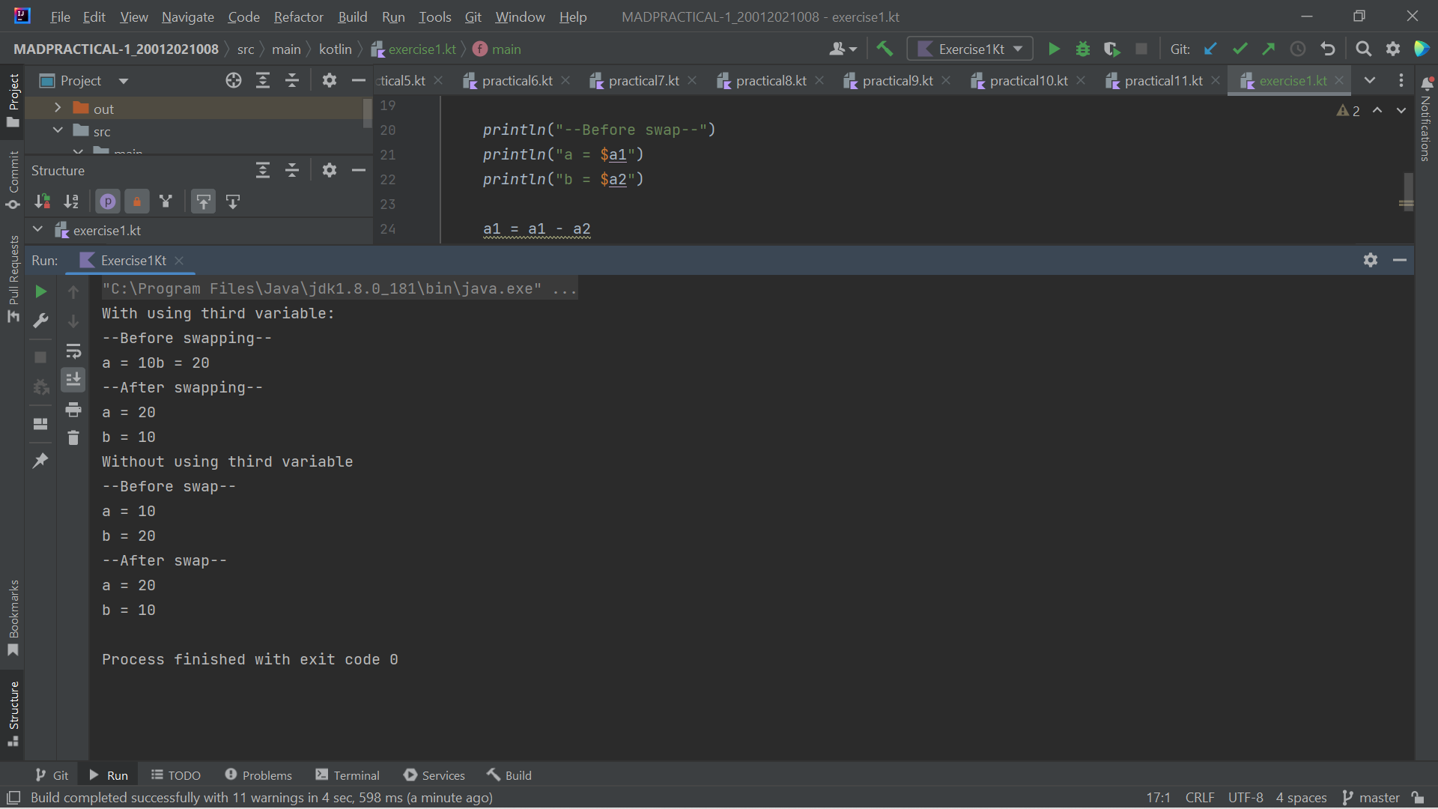Collapse the exercise1.kt node in the Structure panel
The width and height of the screenshot is (1438, 809).
click(x=37, y=230)
